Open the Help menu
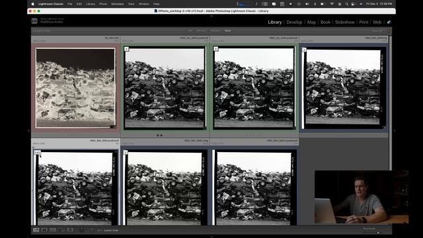 156,4
